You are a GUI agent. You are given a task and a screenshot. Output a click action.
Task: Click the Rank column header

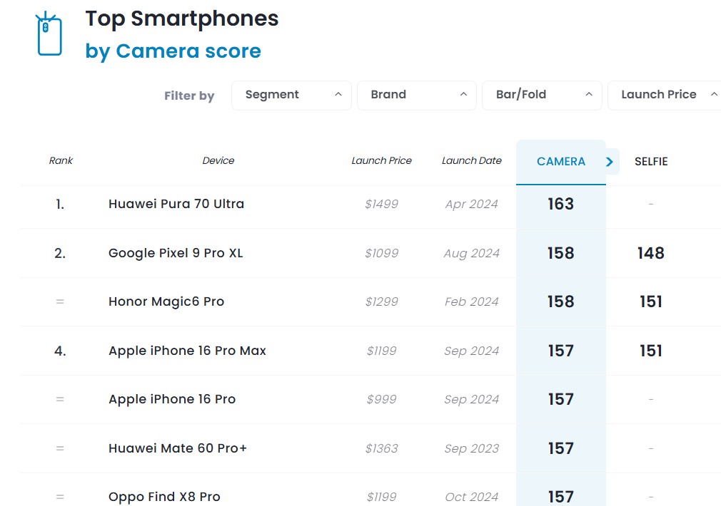pos(61,161)
